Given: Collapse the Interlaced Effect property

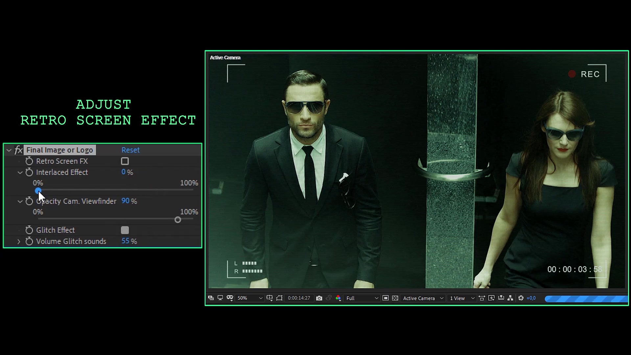Looking at the screenshot, I should [x=20, y=173].
